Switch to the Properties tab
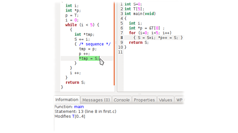Image resolution: width=238 pixels, height=133 pixels. coord(144,100)
